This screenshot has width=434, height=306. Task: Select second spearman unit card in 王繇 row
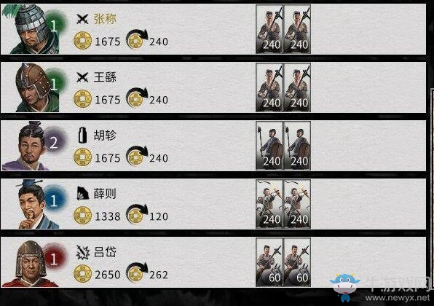pos(297,87)
